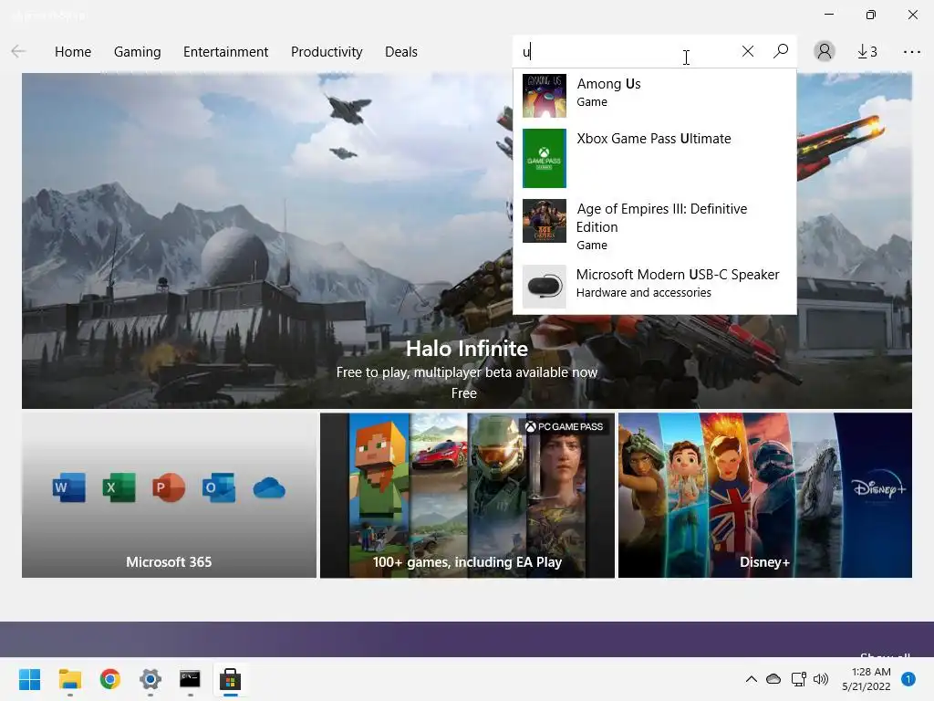
Task: Click the PowerPoint icon in Microsoft 365 tile
Action: point(169,487)
